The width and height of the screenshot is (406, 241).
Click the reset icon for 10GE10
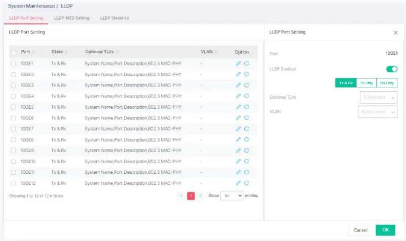point(247,161)
